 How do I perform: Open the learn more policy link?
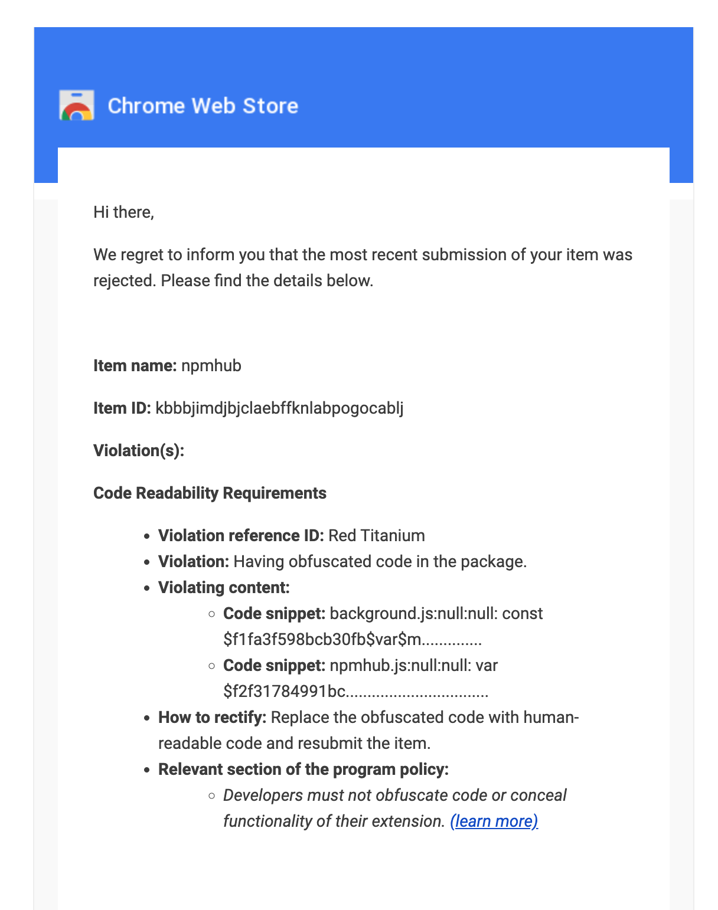tap(494, 821)
